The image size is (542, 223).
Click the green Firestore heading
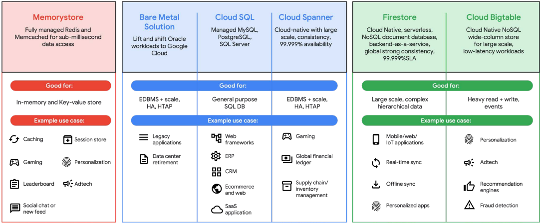(x=399, y=17)
